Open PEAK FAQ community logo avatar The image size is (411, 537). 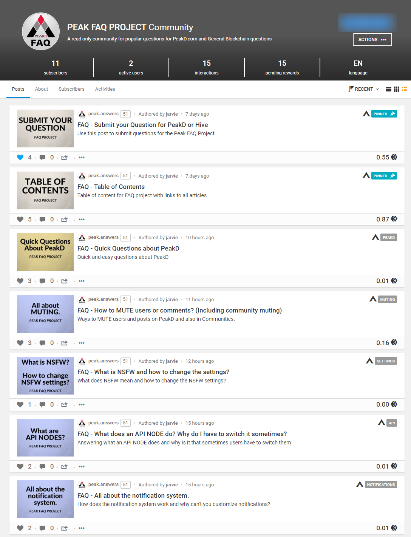tap(41, 32)
